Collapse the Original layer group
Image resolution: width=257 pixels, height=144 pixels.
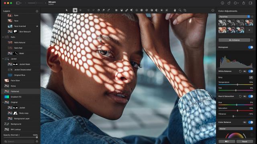click(3, 102)
